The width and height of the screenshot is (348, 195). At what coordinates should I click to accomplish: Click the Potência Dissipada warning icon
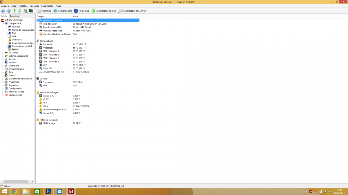click(38, 120)
